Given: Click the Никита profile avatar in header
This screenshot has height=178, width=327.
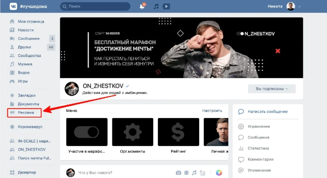Looking at the screenshot, I should click(x=291, y=6).
